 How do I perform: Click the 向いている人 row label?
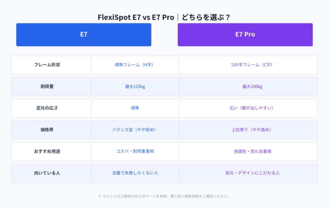click(x=47, y=173)
